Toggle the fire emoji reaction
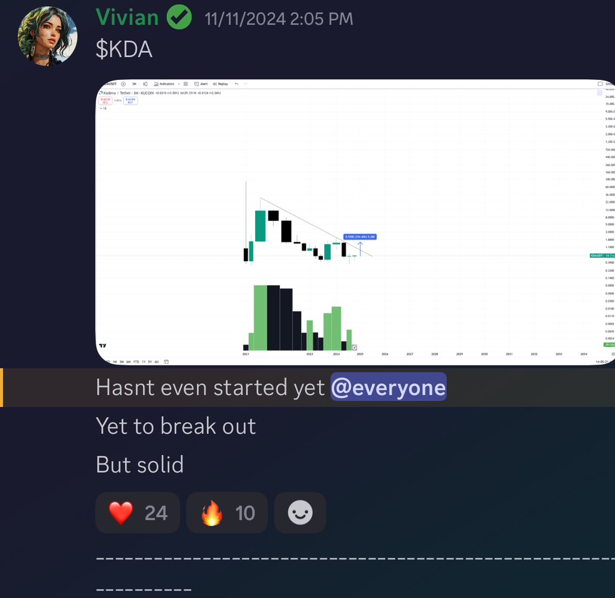This screenshot has height=598, width=615. pyautogui.click(x=227, y=513)
